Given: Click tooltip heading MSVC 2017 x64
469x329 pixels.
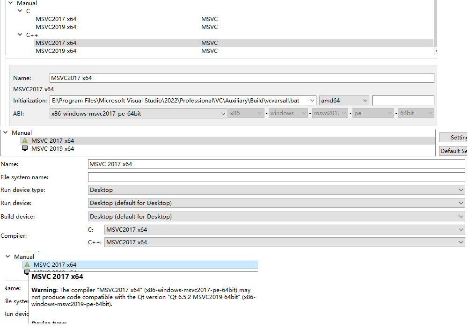Looking at the screenshot, I should pyautogui.click(x=57, y=277).
